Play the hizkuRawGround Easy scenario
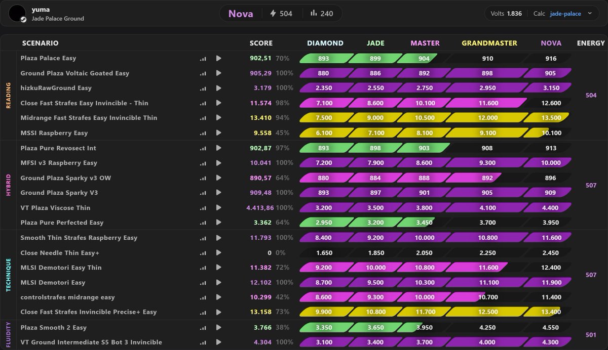 pos(218,88)
